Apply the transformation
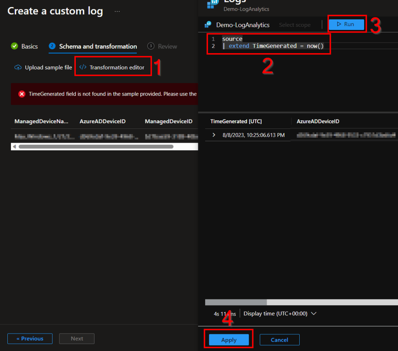Viewport: 398px width, 351px height. tap(229, 340)
